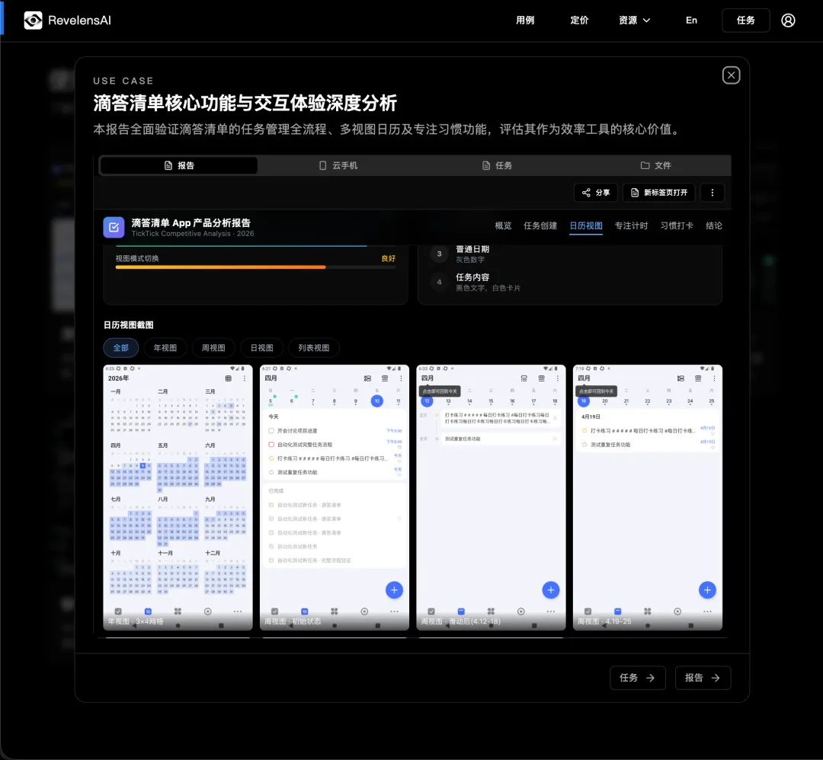
Task: Open report in new tab 新标签页打开
Action: click(x=658, y=193)
